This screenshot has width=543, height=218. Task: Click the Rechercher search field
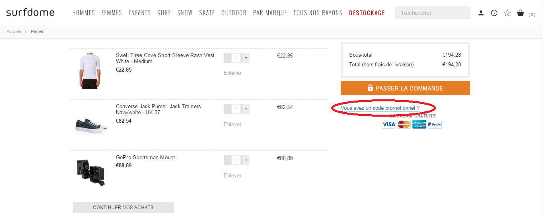point(433,13)
